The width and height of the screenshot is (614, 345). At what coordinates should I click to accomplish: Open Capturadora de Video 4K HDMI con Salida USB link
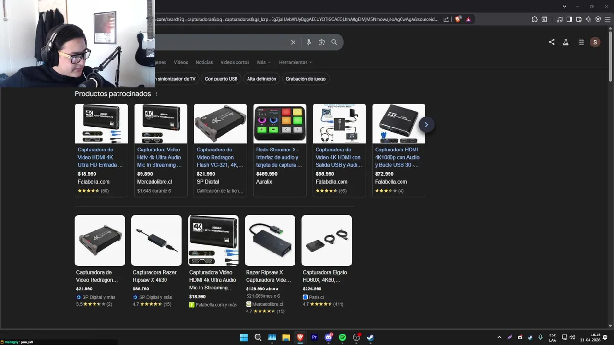[x=338, y=157]
